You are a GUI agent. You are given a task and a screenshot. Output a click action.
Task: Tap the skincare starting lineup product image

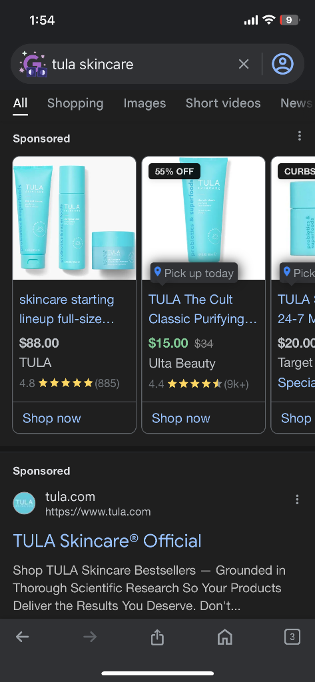(x=75, y=218)
